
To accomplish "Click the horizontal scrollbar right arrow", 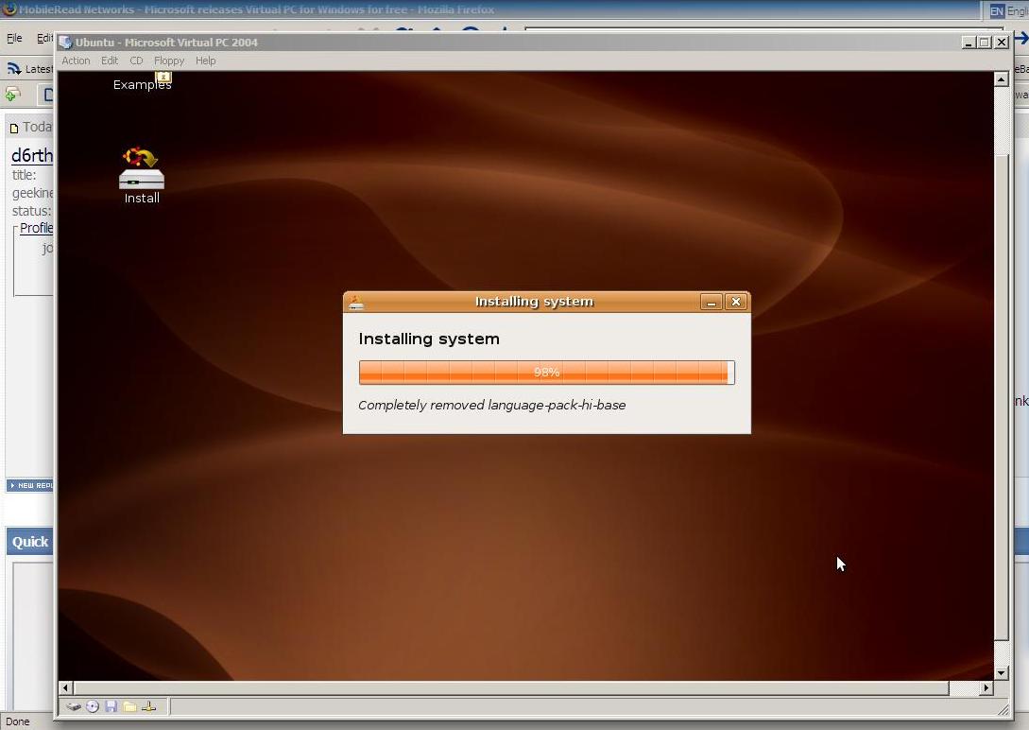I will (x=986, y=688).
